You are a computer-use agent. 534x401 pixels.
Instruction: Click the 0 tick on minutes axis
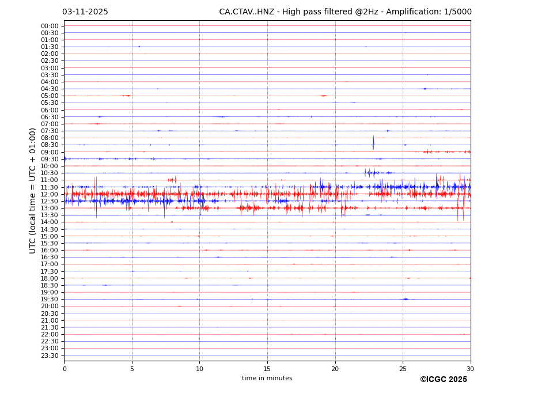click(65, 369)
